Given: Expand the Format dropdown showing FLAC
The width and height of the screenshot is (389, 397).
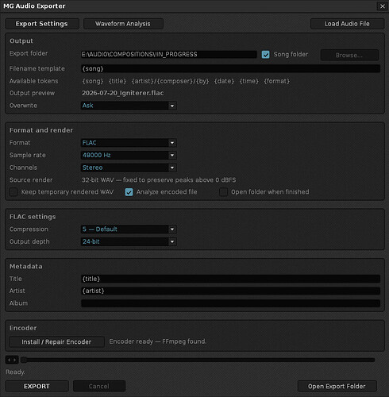Looking at the screenshot, I should tap(129, 143).
